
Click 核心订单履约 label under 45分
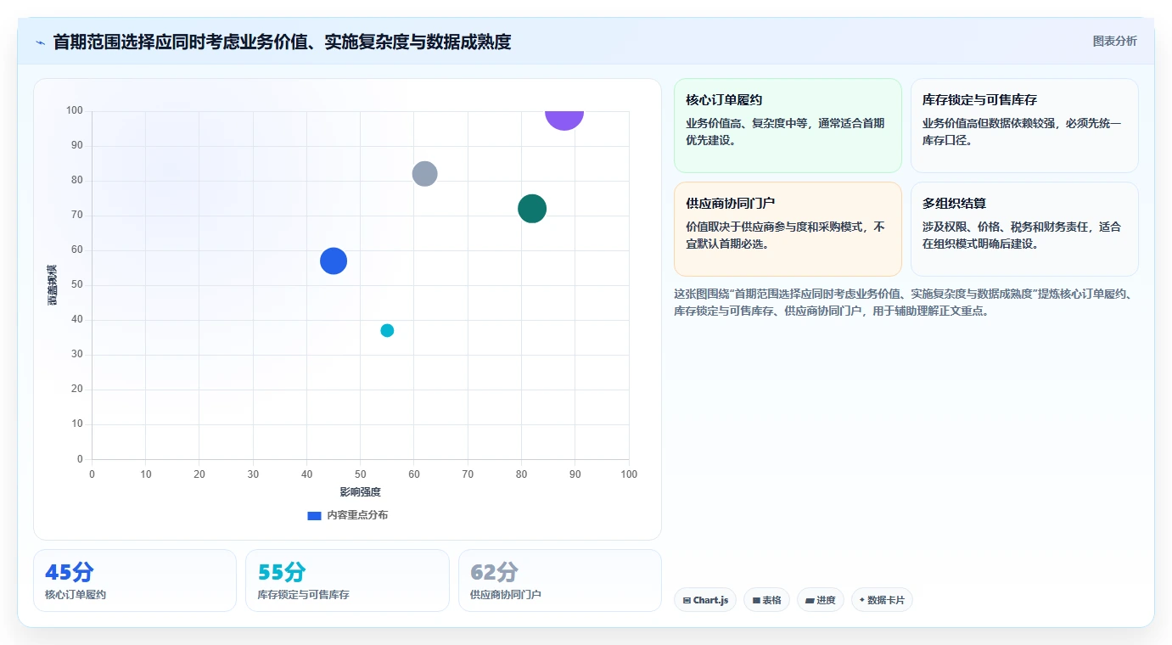click(x=76, y=595)
